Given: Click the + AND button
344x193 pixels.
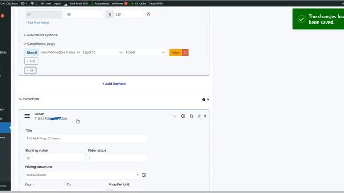Looking at the screenshot, I should pyautogui.click(x=31, y=61).
